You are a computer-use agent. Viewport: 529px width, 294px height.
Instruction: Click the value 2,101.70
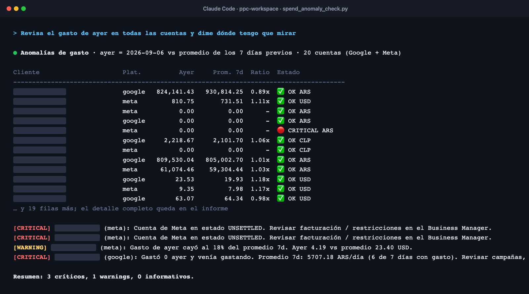click(x=228, y=140)
